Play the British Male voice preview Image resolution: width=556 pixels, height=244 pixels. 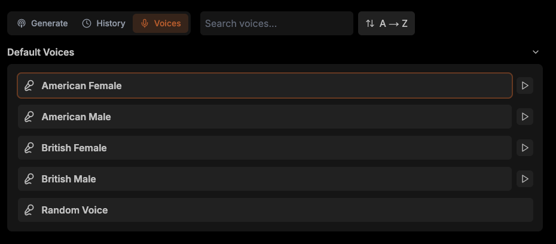tap(525, 179)
